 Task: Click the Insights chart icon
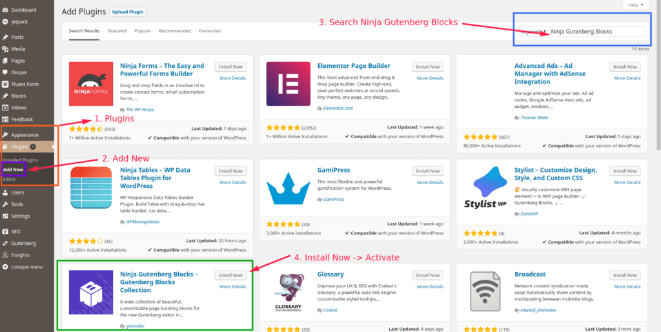5,254
